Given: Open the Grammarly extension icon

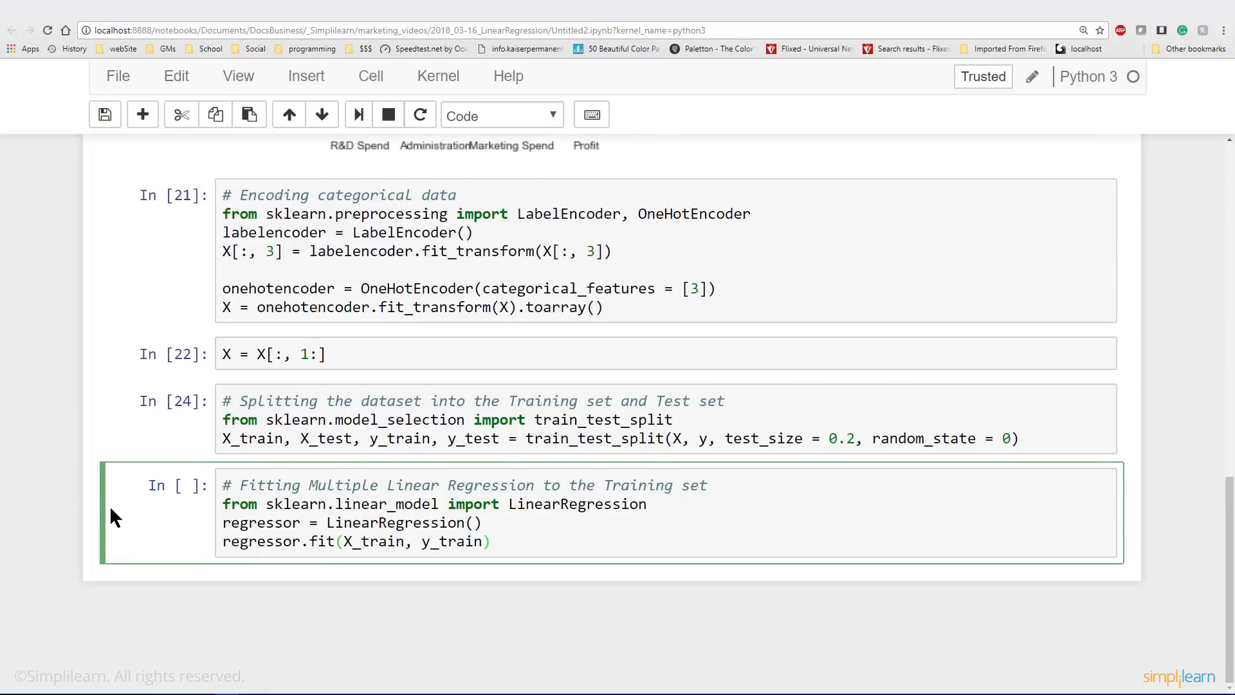Looking at the screenshot, I should point(1182,30).
